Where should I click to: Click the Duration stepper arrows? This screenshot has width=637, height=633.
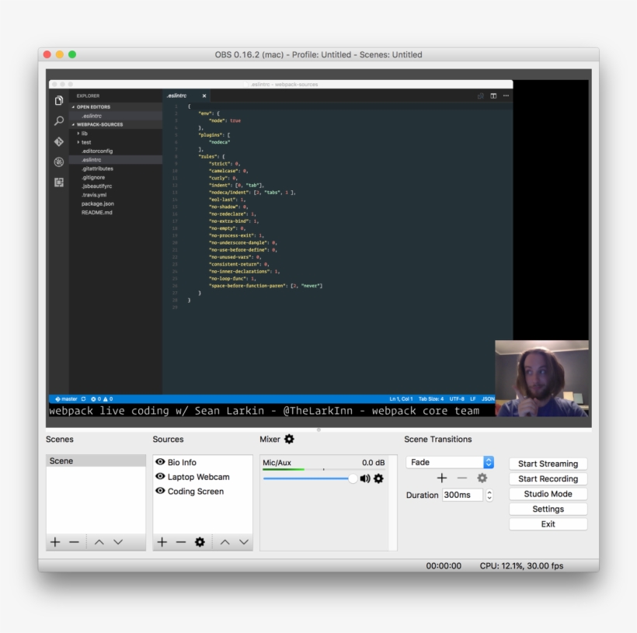pos(489,495)
